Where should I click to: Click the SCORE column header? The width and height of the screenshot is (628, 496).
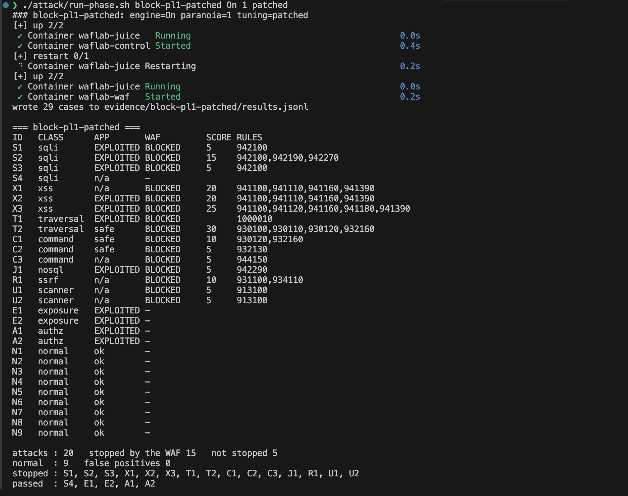point(219,137)
